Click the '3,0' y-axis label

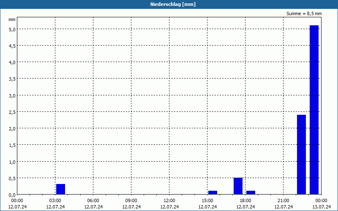click(x=12, y=96)
